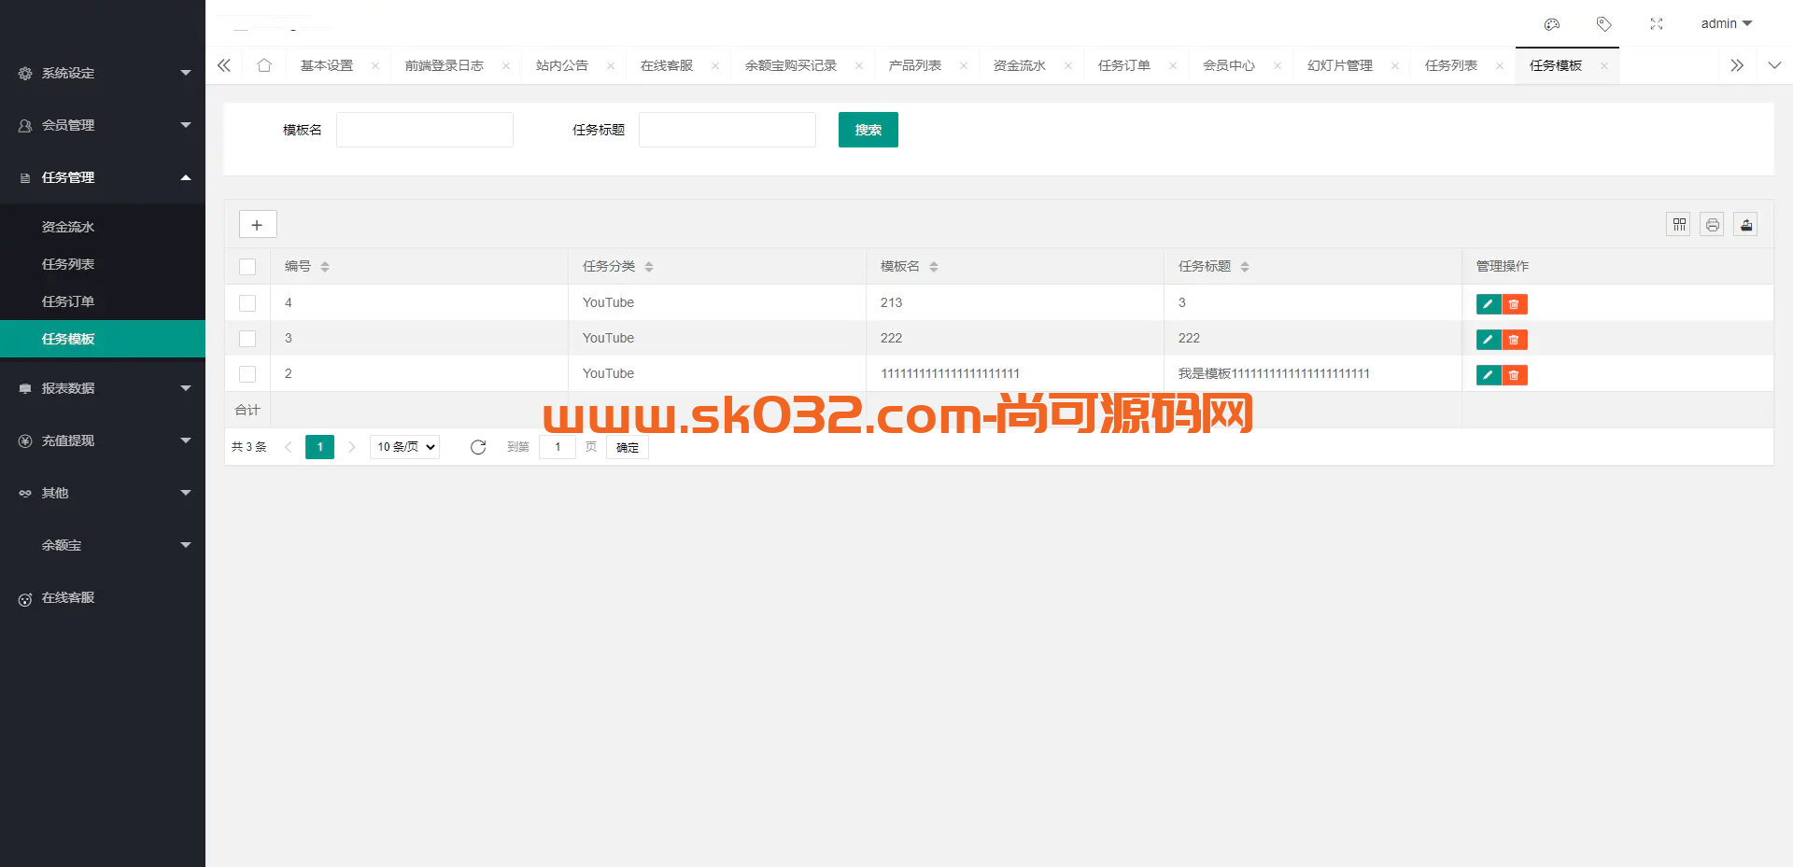The width and height of the screenshot is (1793, 867).
Task: Switch to 幻灯片管理 tab
Action: (x=1340, y=65)
